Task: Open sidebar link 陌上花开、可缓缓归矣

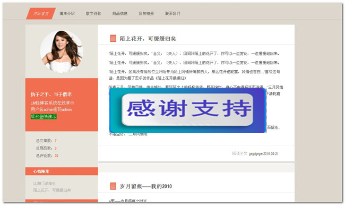Action: pyautogui.click(x=52, y=190)
